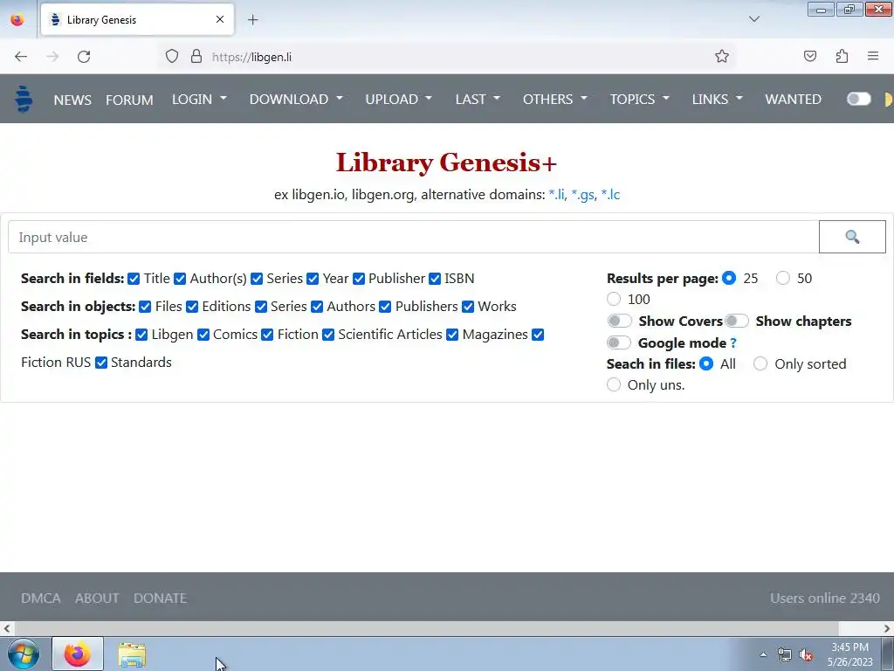This screenshot has height=671, width=894.
Task: Click the padlock site security icon
Action: [196, 57]
